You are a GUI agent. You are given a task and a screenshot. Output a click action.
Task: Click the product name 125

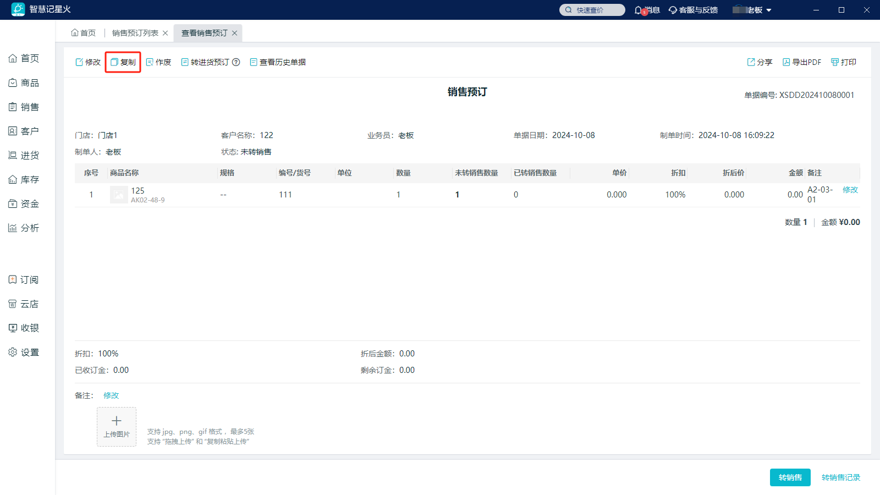(x=137, y=190)
